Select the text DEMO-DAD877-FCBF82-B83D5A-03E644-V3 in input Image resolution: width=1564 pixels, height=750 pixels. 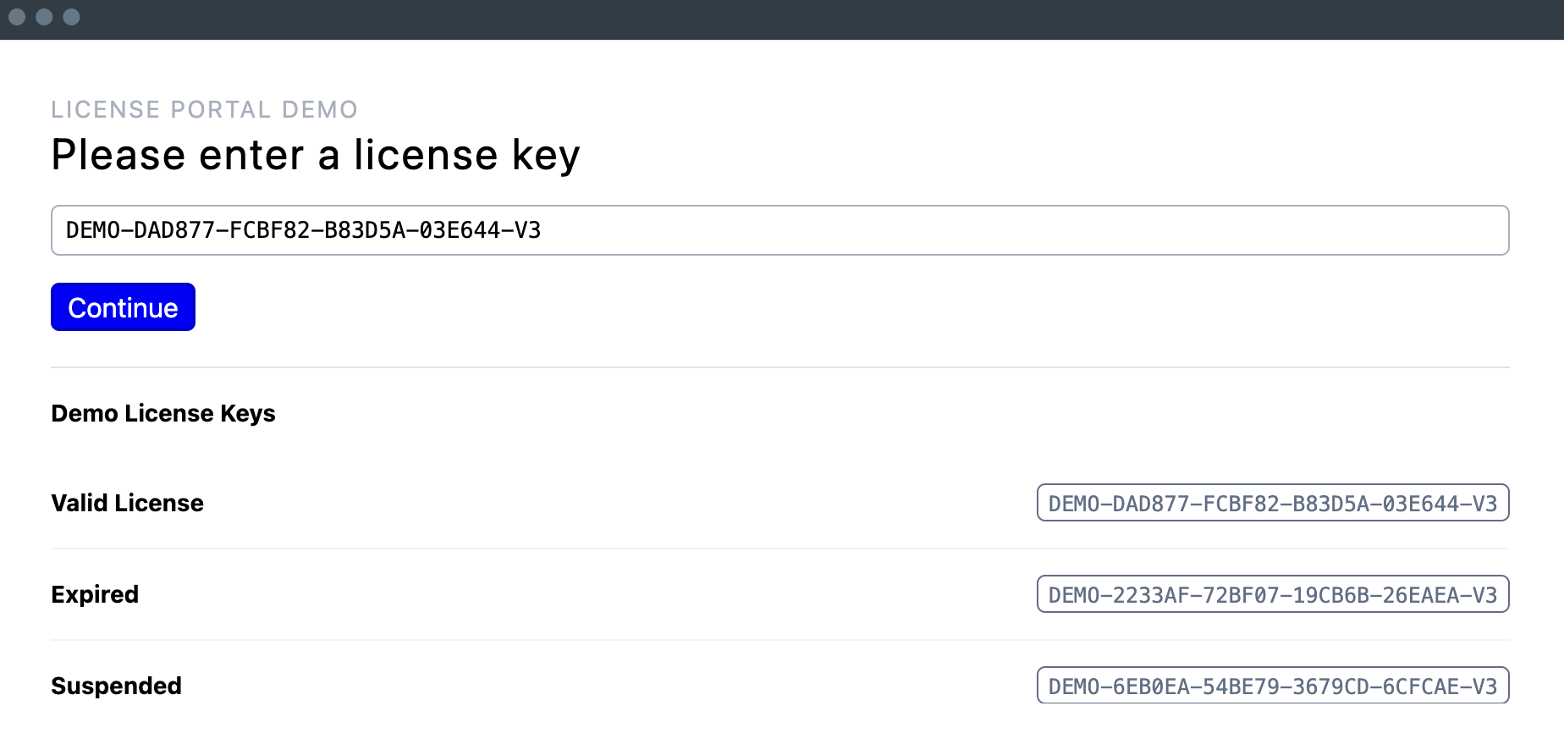303,229
